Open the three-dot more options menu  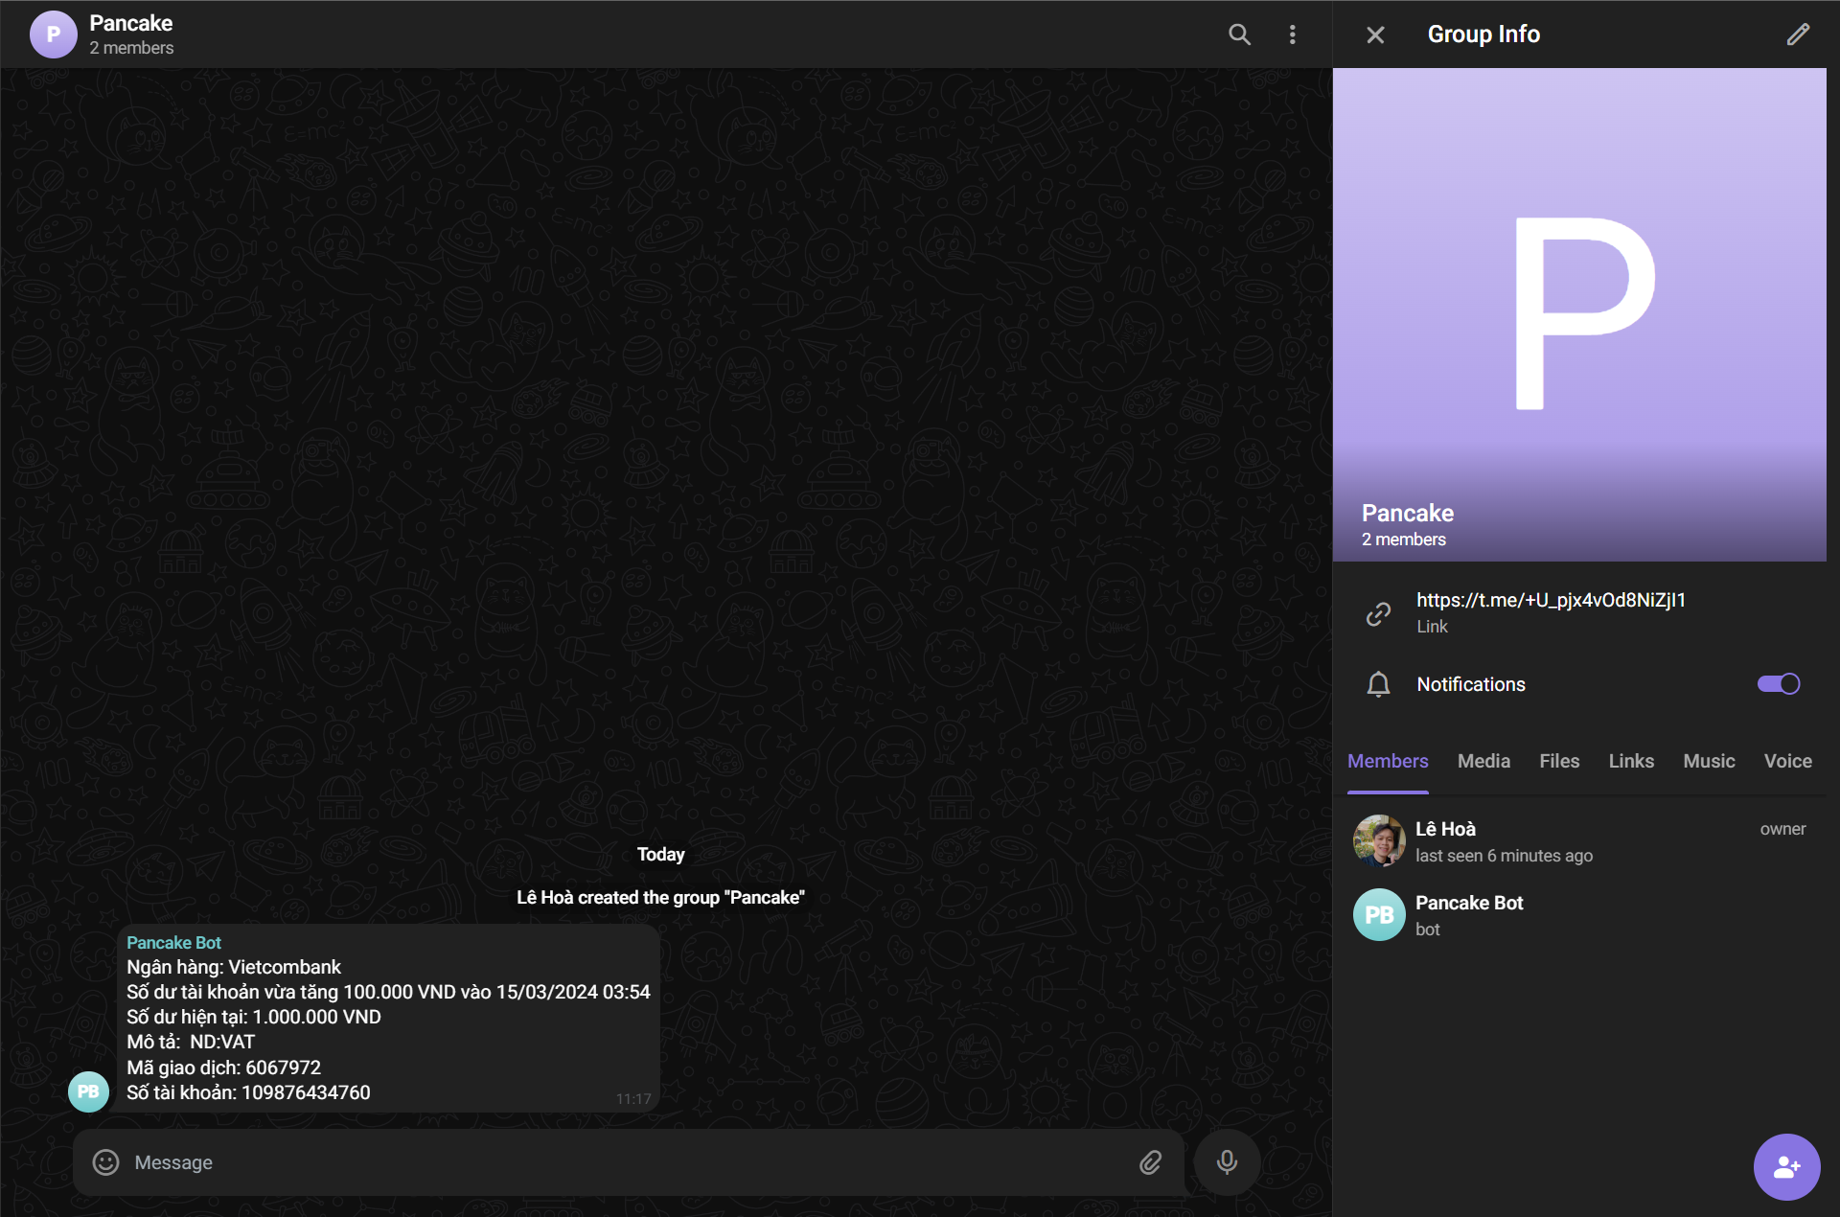(x=1293, y=34)
